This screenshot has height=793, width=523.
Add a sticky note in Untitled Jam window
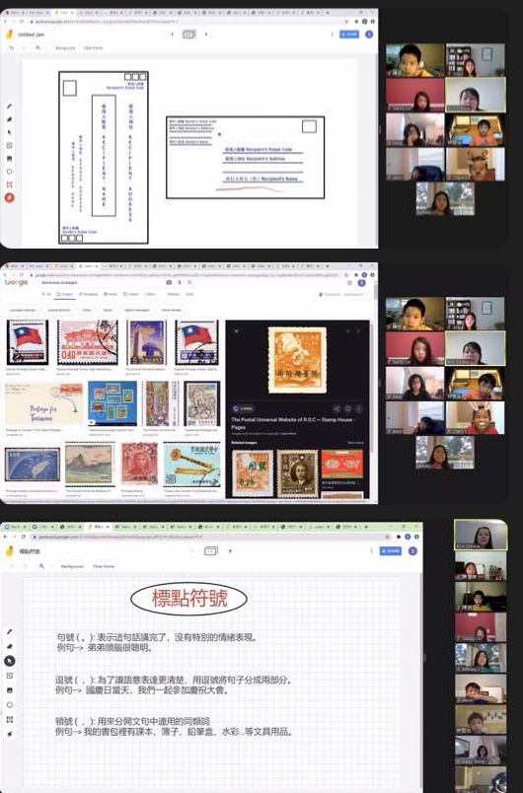tap(9, 146)
